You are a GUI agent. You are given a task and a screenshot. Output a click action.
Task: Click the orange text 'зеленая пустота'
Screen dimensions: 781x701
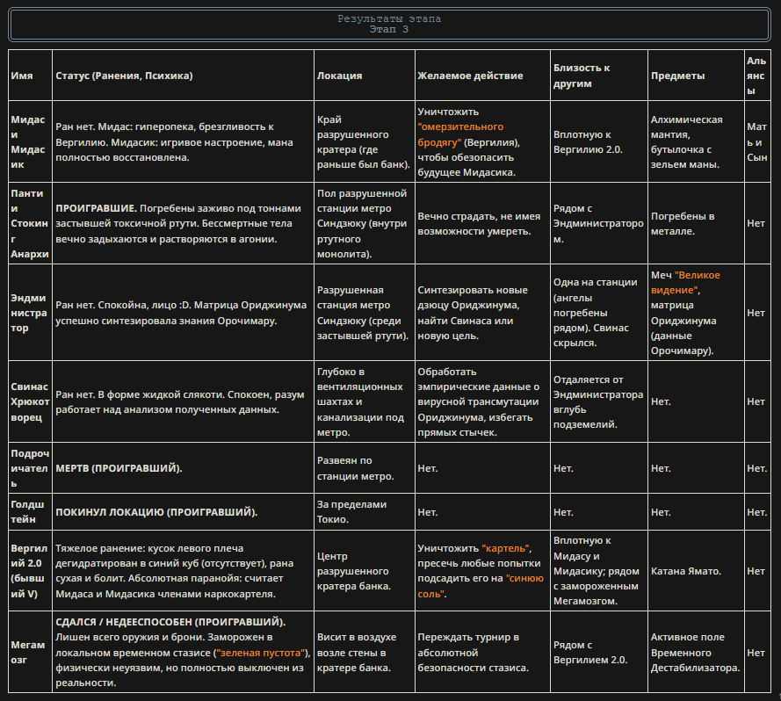(260, 652)
